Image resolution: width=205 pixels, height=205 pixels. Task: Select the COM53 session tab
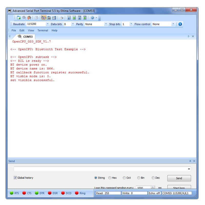(x=25, y=36)
